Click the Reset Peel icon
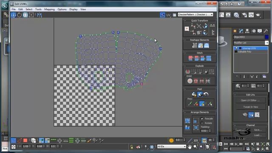272x153 pixels. tap(206, 94)
